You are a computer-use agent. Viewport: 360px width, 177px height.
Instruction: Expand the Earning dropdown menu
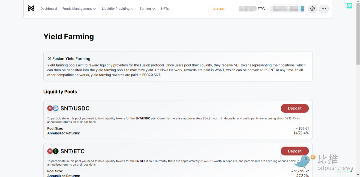(147, 9)
